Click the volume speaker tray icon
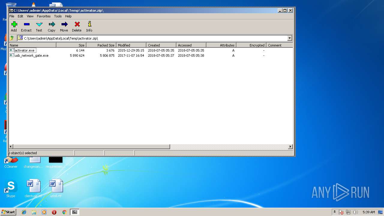This screenshot has height=216, width=384. [x=355, y=212]
